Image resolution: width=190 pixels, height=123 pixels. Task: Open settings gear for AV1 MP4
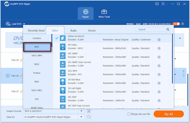tap(159, 75)
